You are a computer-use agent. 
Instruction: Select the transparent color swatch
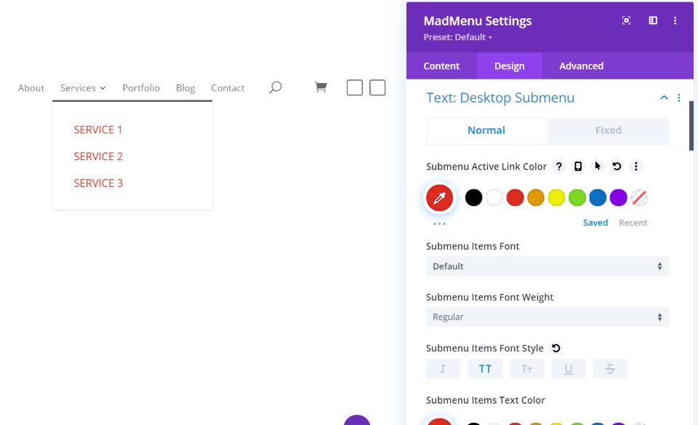(x=639, y=198)
